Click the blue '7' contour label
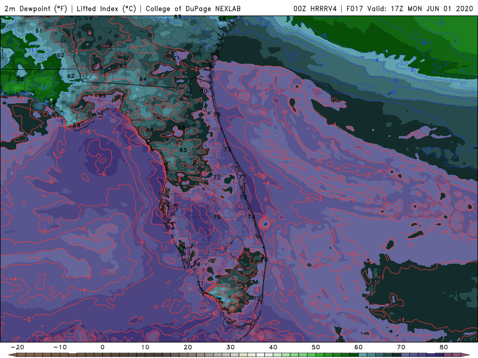478x358 pixels. [441, 23]
